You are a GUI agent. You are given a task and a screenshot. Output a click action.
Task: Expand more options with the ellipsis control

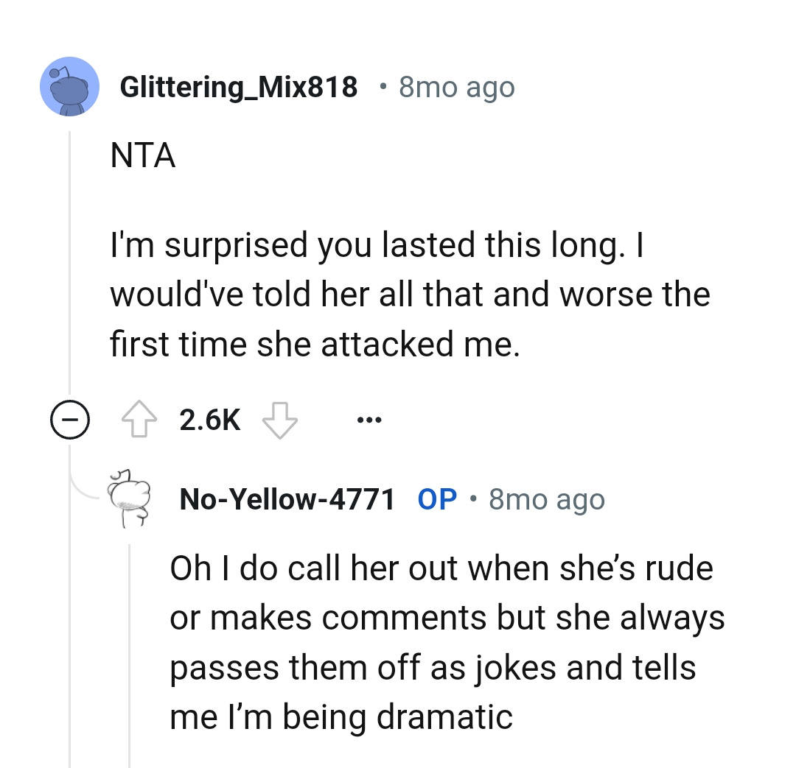pos(368,418)
